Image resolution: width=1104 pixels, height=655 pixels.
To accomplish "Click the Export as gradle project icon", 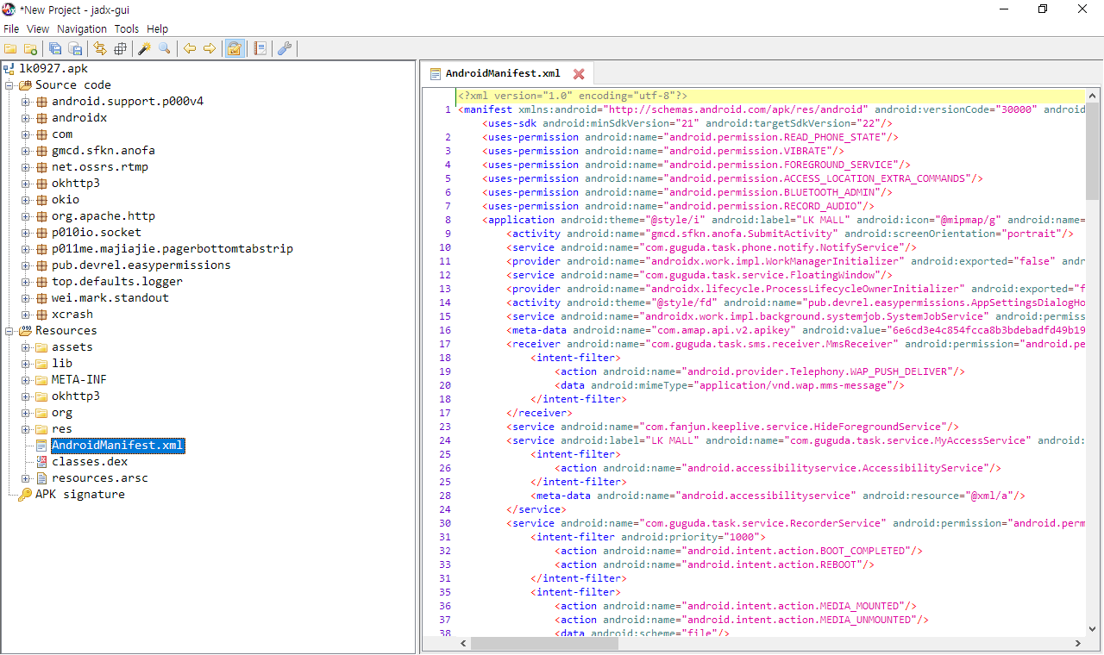I will (75, 49).
